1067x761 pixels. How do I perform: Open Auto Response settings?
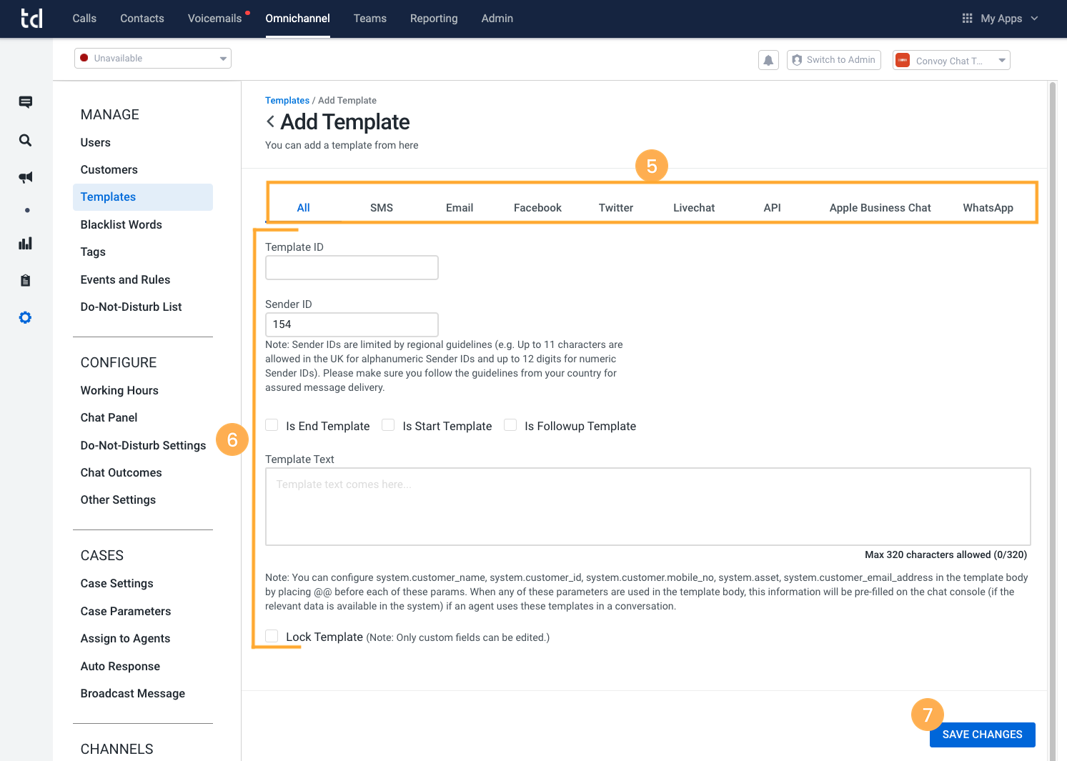tap(121, 666)
